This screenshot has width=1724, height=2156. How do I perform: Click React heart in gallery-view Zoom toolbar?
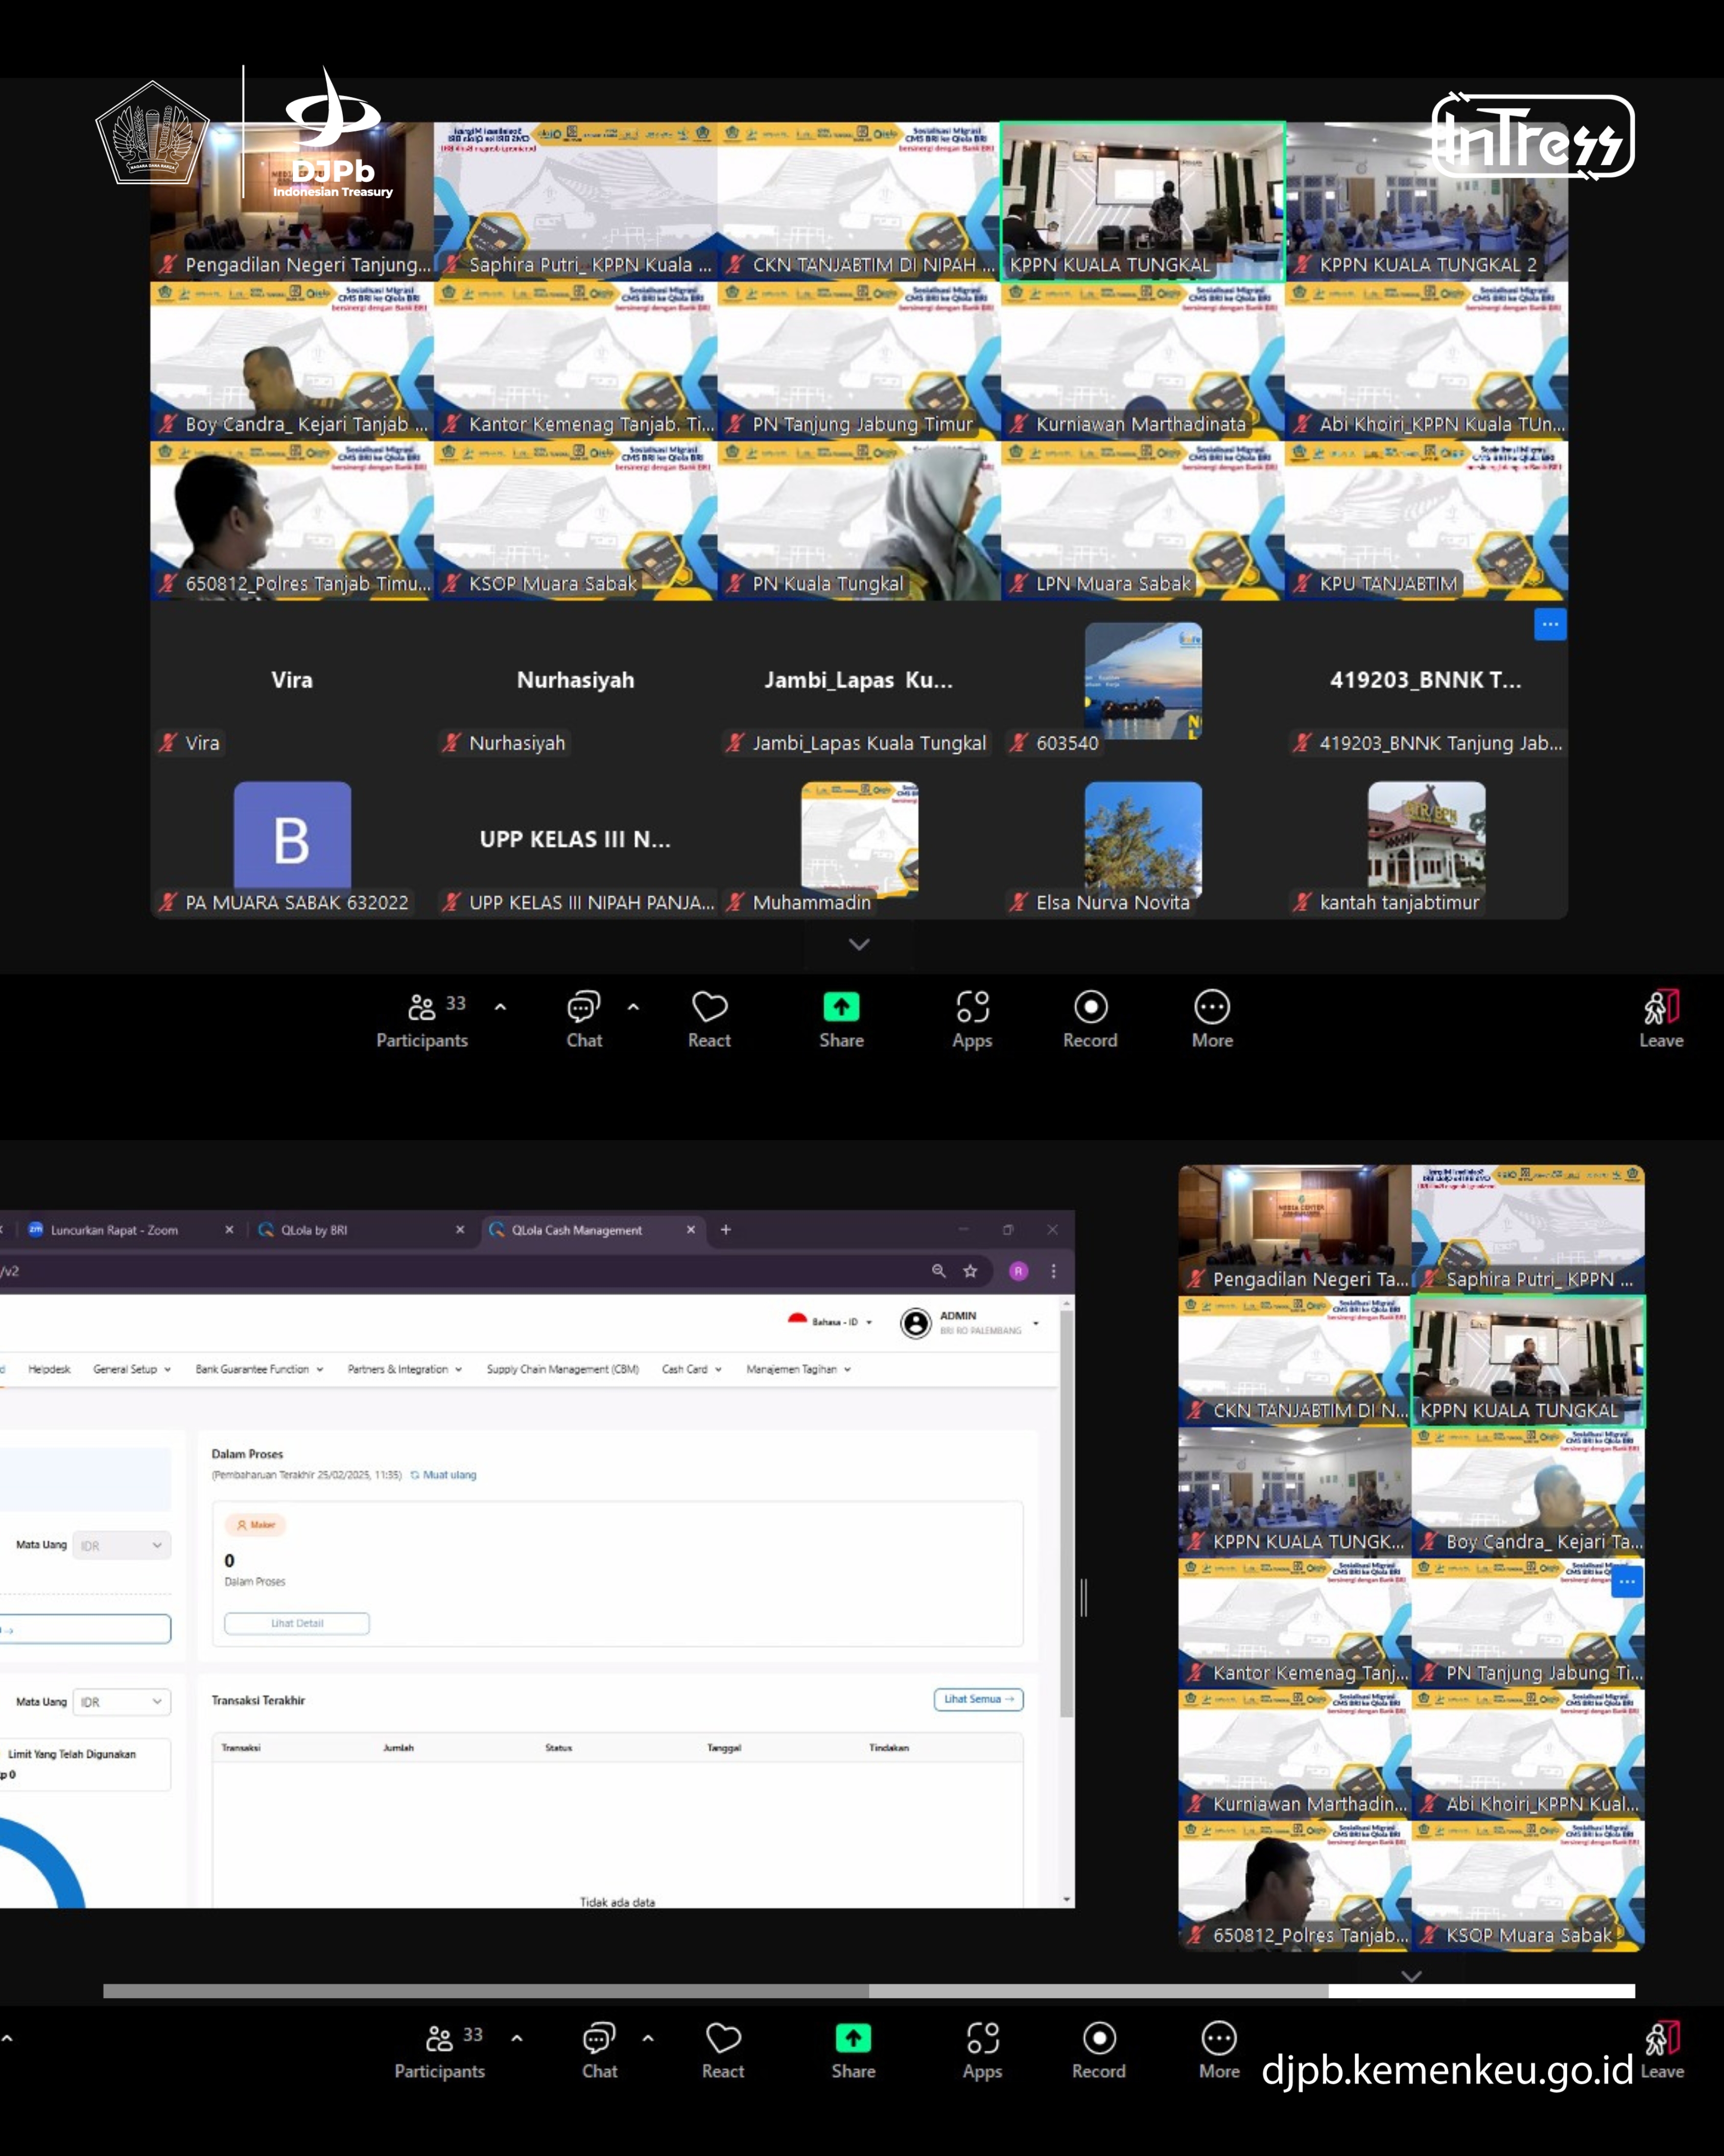tap(709, 1019)
